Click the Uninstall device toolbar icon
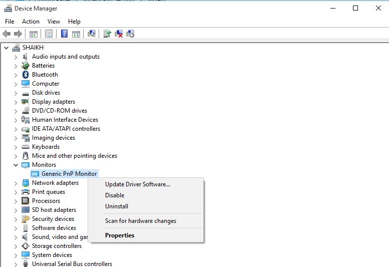 tap(119, 34)
